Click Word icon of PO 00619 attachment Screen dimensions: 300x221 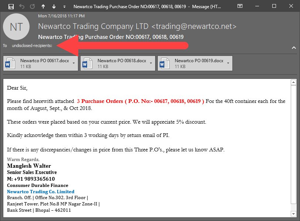[x=164, y=63]
